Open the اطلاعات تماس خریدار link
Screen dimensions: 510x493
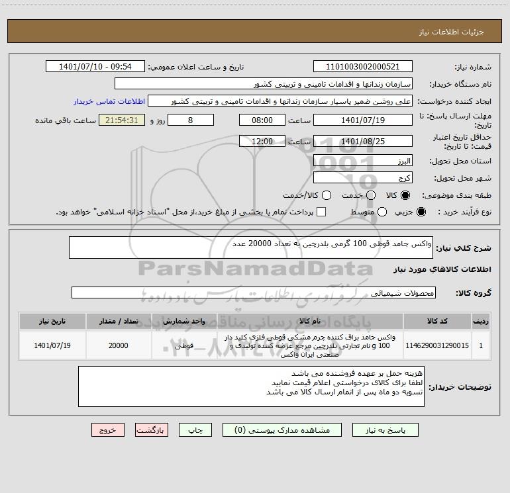[x=109, y=101]
